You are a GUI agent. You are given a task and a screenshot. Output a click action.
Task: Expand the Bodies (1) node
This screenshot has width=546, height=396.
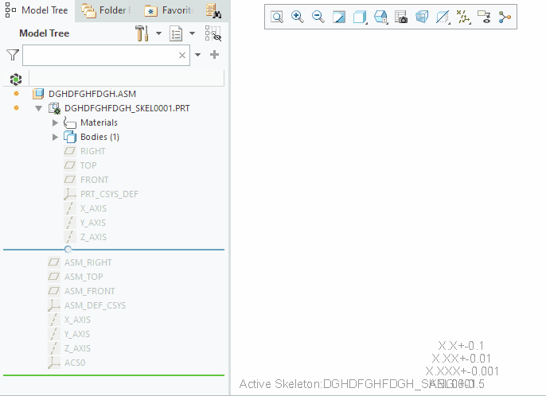tap(55, 137)
